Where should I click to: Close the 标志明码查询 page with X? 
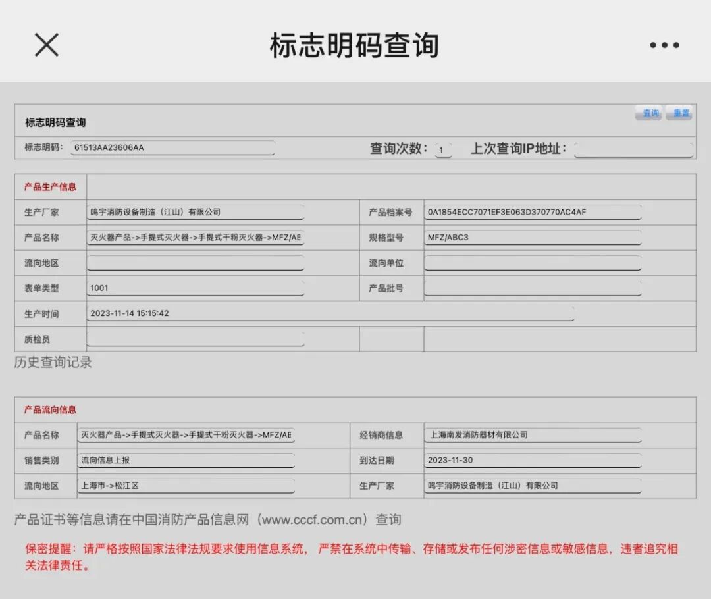pos(45,45)
